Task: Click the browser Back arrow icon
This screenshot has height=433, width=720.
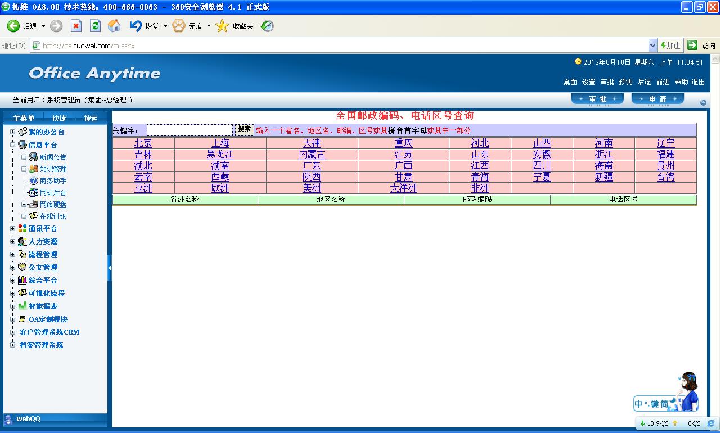Action: pos(13,26)
